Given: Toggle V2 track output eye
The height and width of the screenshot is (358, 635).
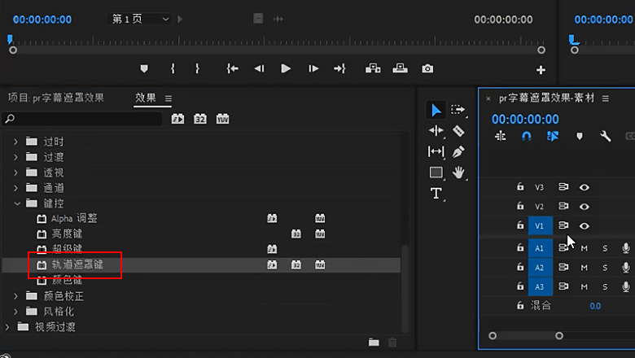Looking at the screenshot, I should click(x=584, y=207).
